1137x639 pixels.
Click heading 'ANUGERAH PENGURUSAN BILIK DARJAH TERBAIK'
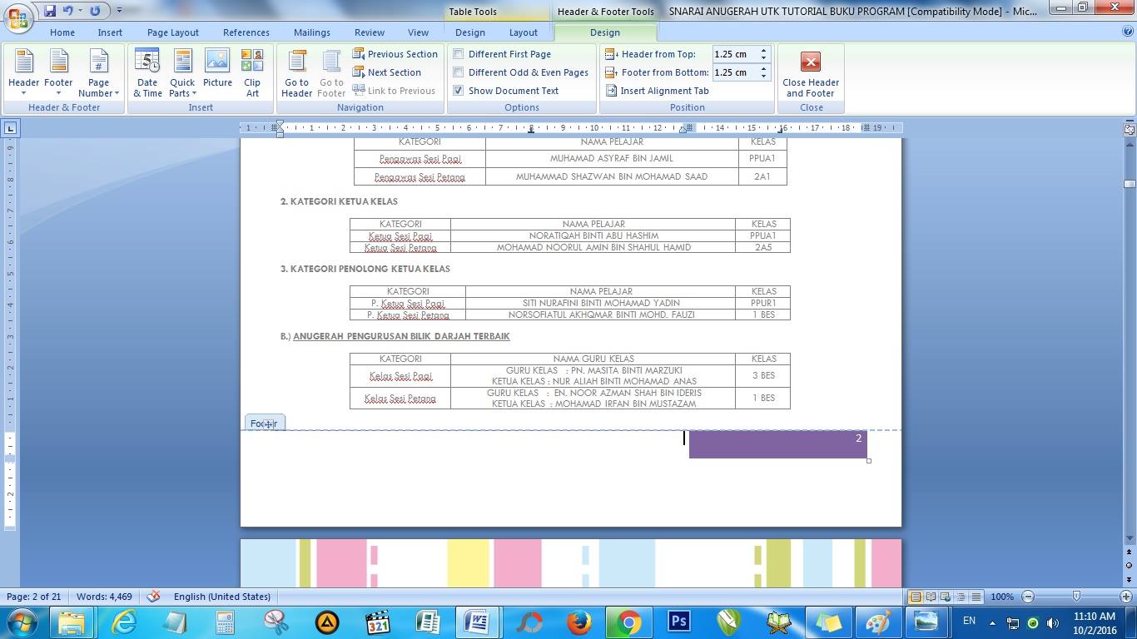tap(401, 336)
